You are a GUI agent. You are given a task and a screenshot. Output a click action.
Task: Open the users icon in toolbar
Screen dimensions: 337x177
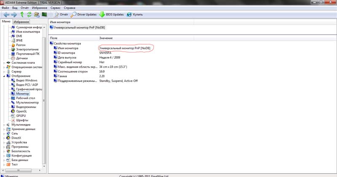coord(37,15)
